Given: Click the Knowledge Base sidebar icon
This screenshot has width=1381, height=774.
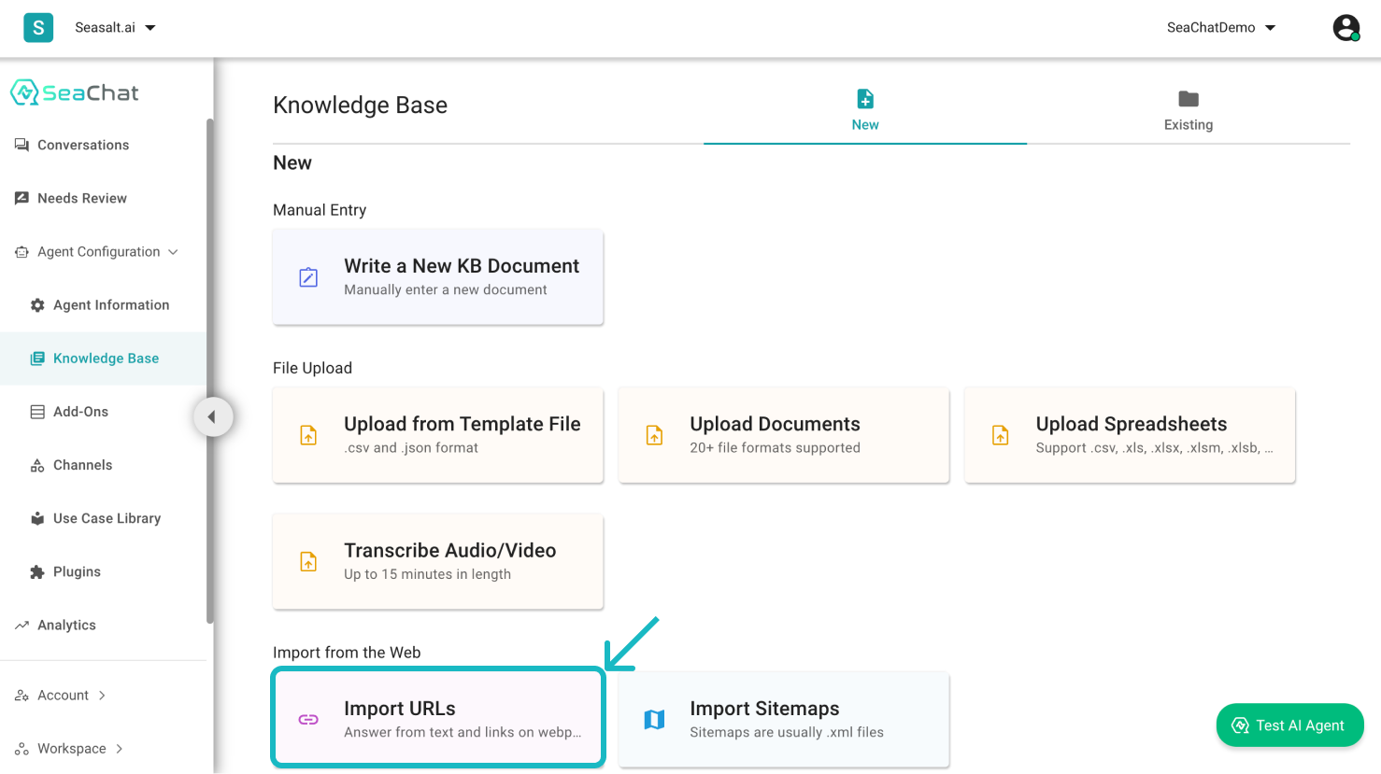Looking at the screenshot, I should [37, 359].
